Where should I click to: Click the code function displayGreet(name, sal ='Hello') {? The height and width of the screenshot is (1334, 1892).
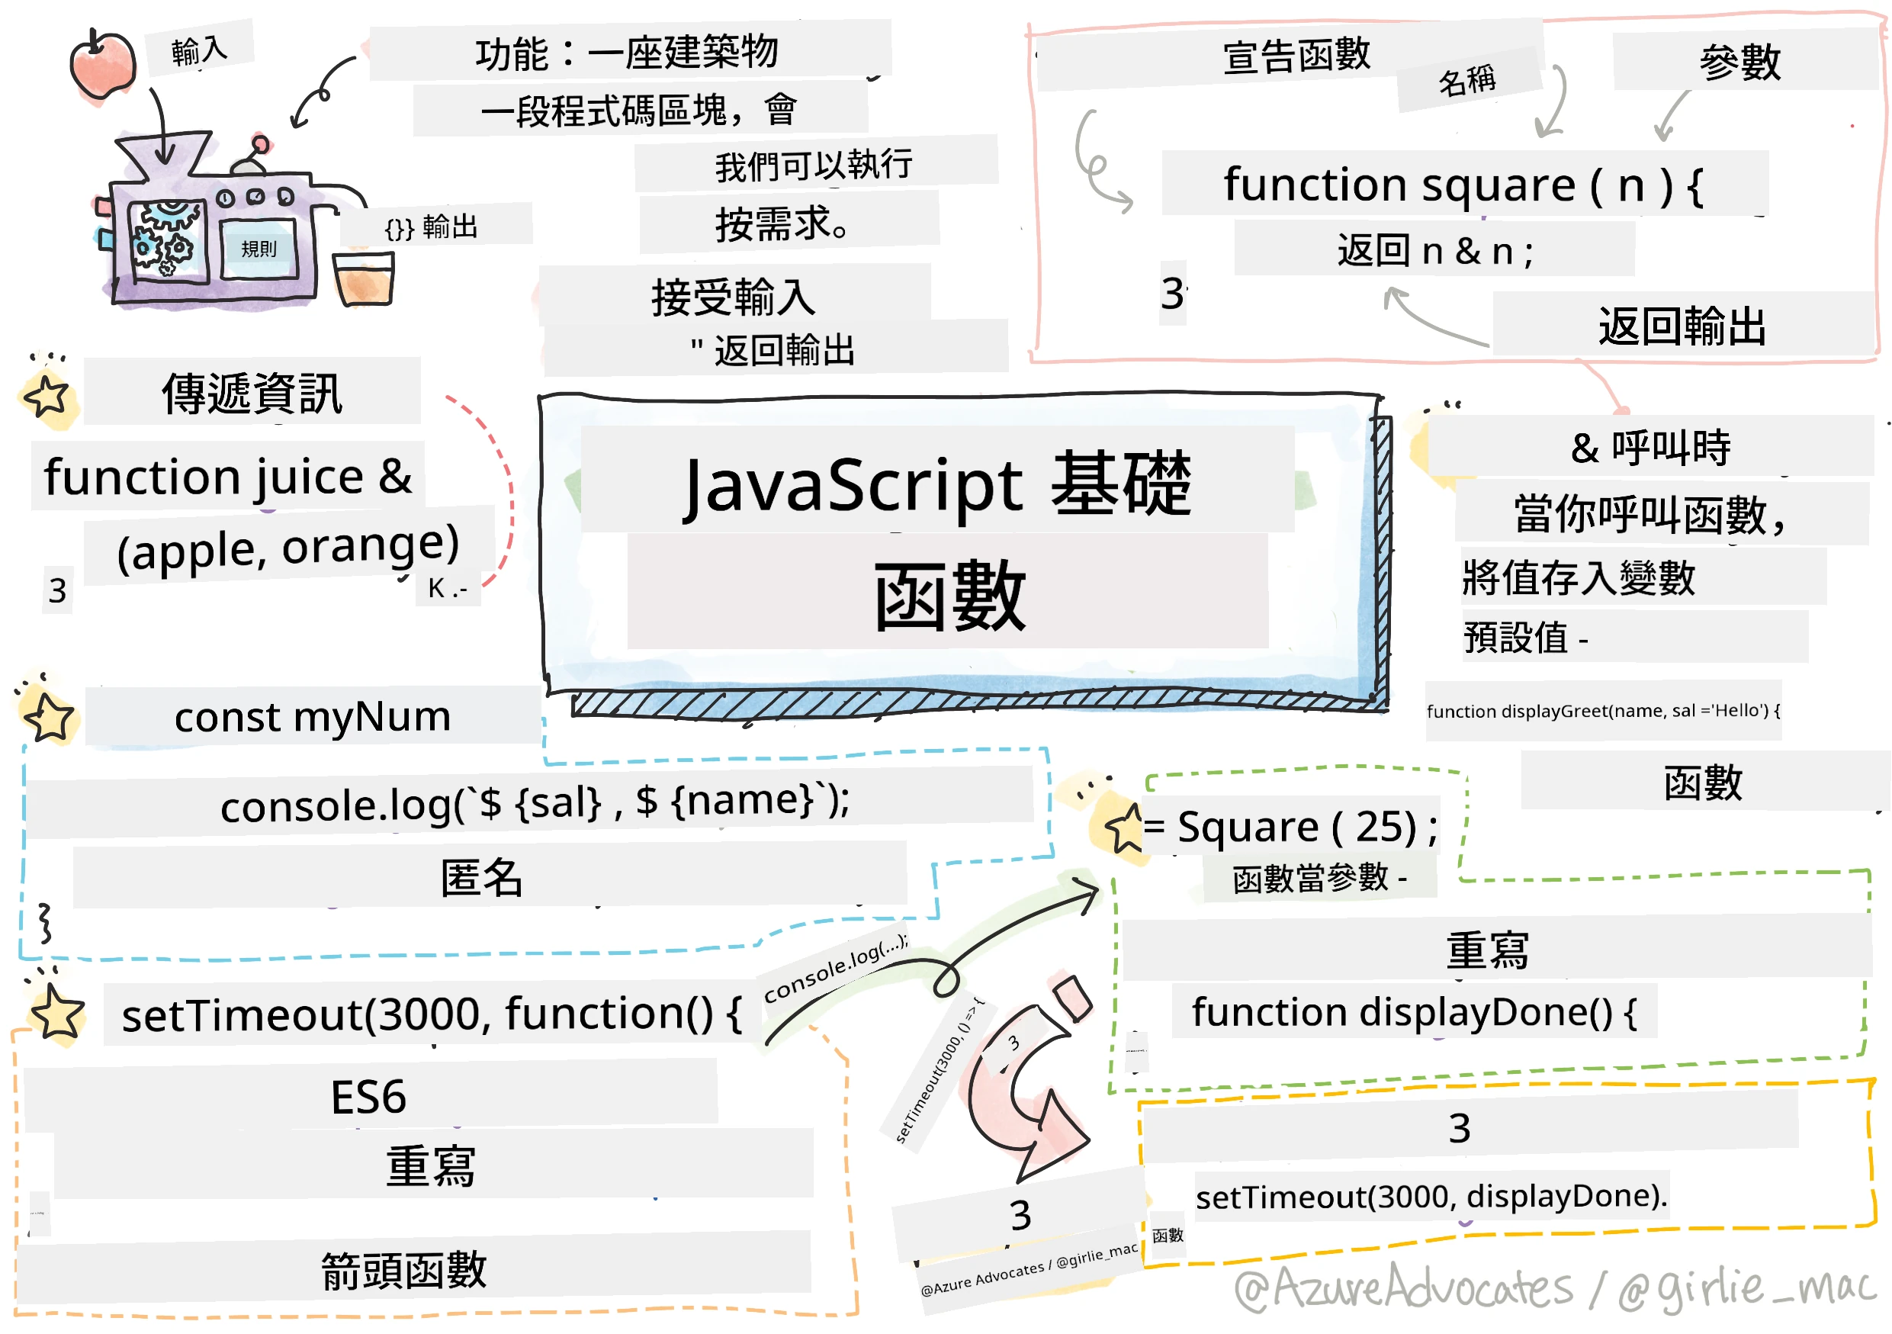[1604, 710]
